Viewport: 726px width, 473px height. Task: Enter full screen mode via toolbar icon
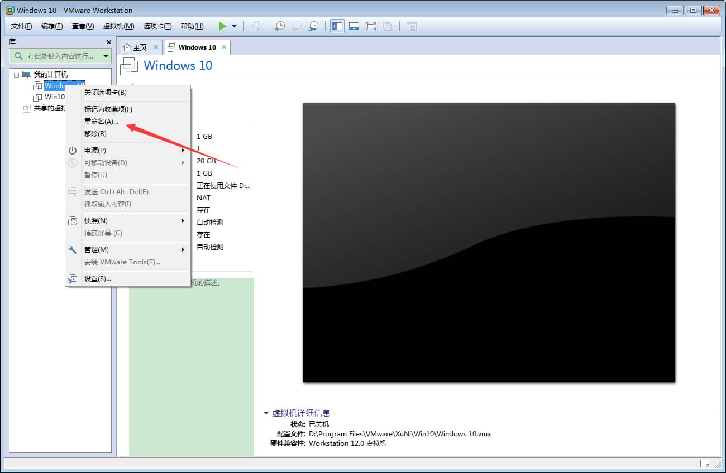pyautogui.click(x=371, y=26)
